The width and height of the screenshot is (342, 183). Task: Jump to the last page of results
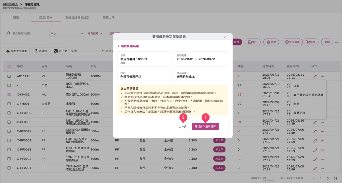point(335,178)
